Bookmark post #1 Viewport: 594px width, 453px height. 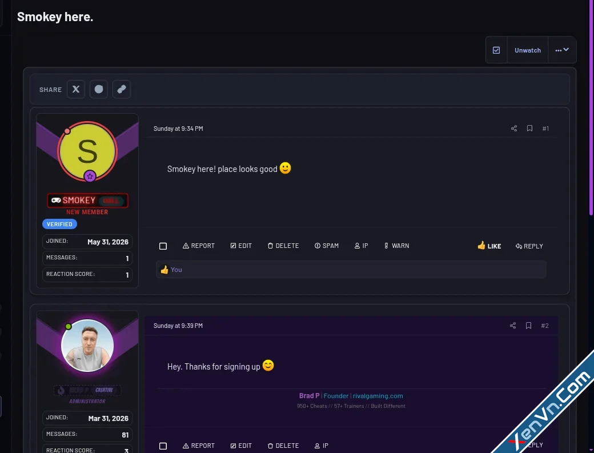click(x=529, y=129)
